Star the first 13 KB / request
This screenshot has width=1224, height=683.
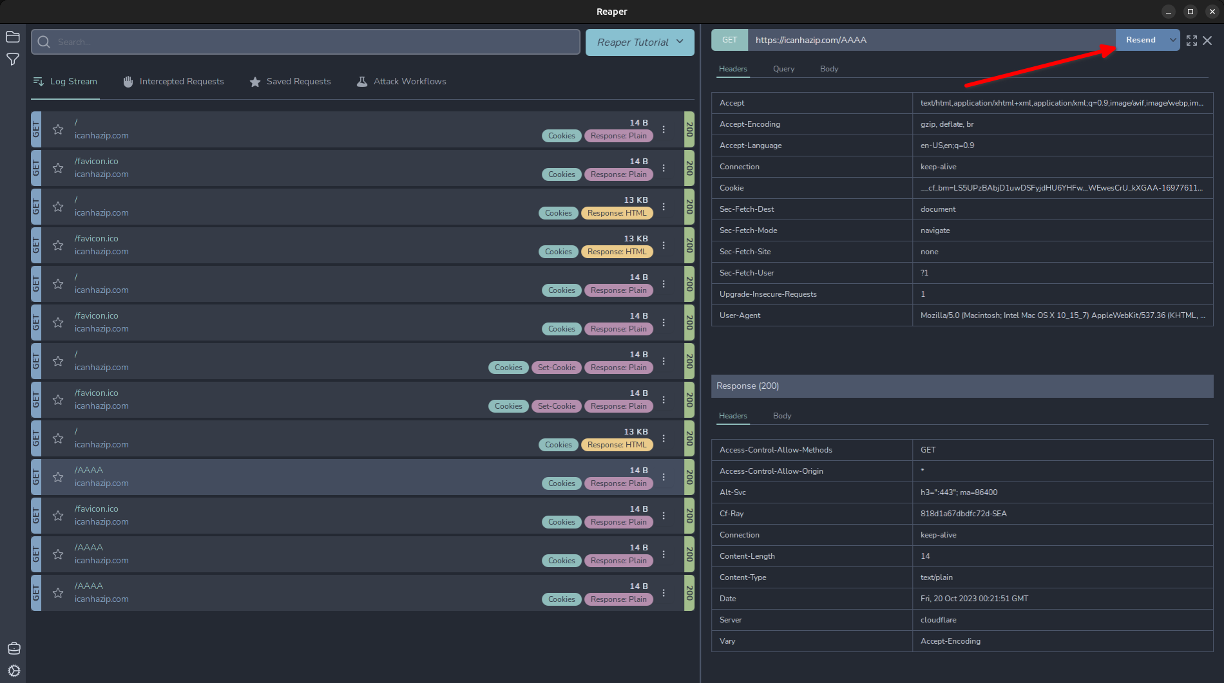[x=58, y=207]
